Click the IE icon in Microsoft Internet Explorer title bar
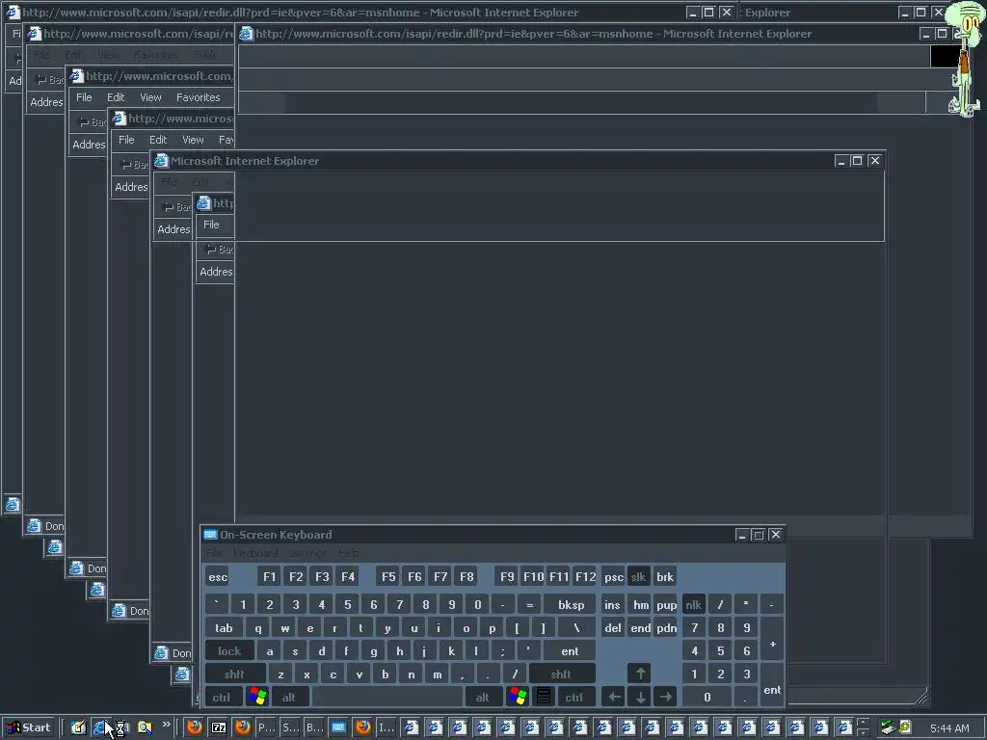 [x=161, y=161]
